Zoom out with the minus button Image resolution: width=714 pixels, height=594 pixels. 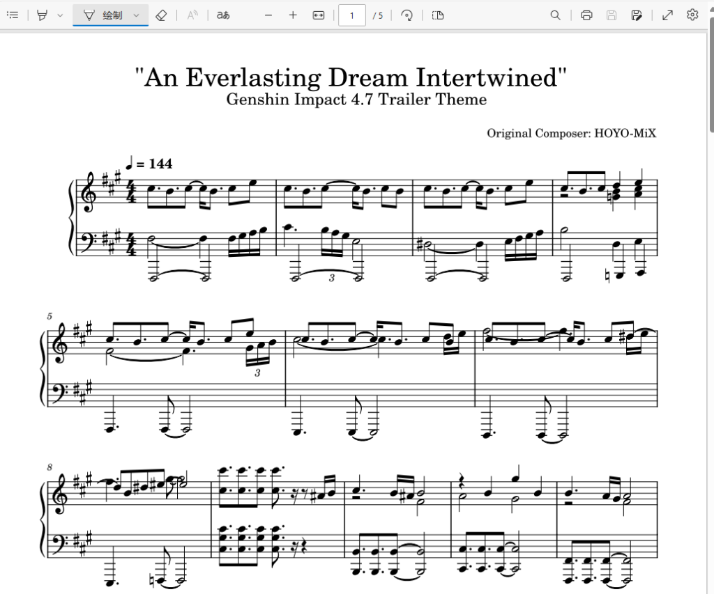(268, 15)
